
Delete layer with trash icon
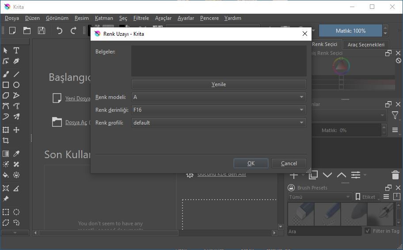point(395,175)
